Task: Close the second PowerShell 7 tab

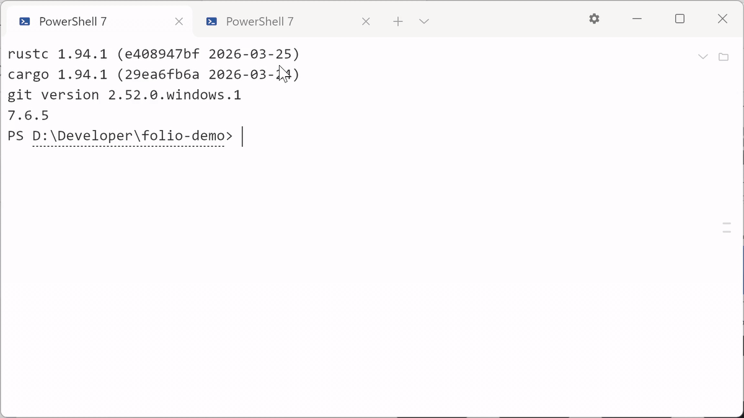Action: click(x=366, y=21)
